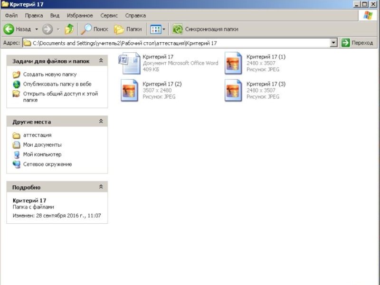Open the Сервис menu
This screenshot has width=380, height=285.
click(109, 16)
